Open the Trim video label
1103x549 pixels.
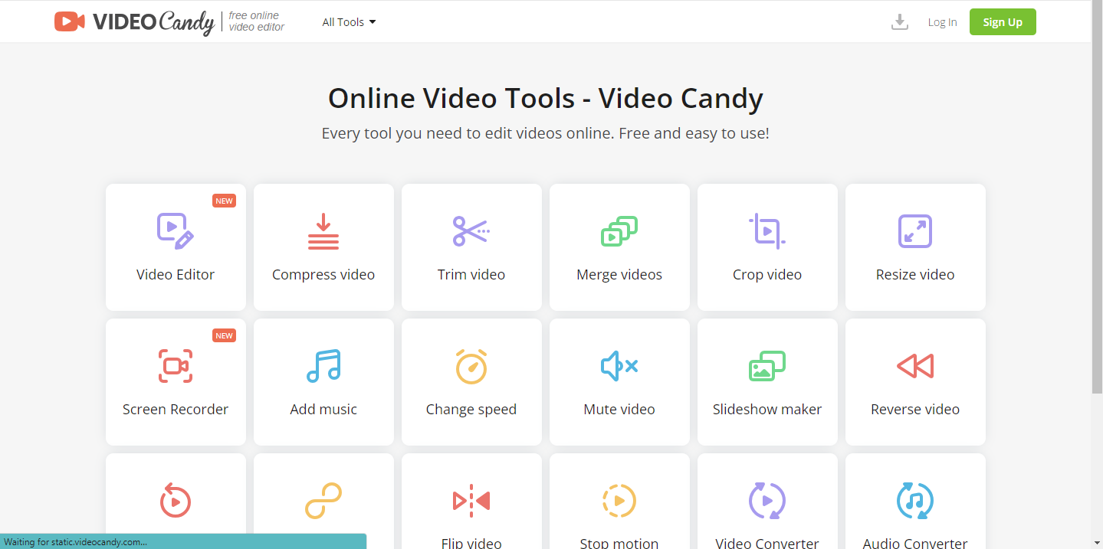(471, 275)
